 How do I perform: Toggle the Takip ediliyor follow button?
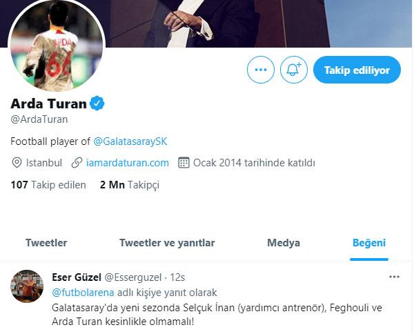coord(357,70)
